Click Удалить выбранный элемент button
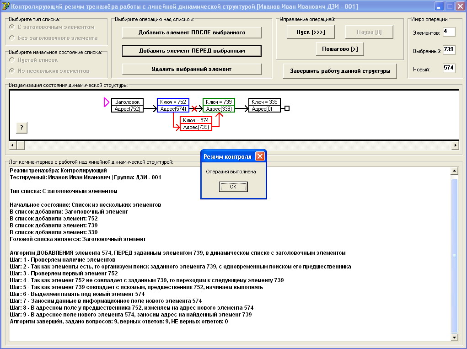The width and height of the screenshot is (467, 349). coord(192,69)
